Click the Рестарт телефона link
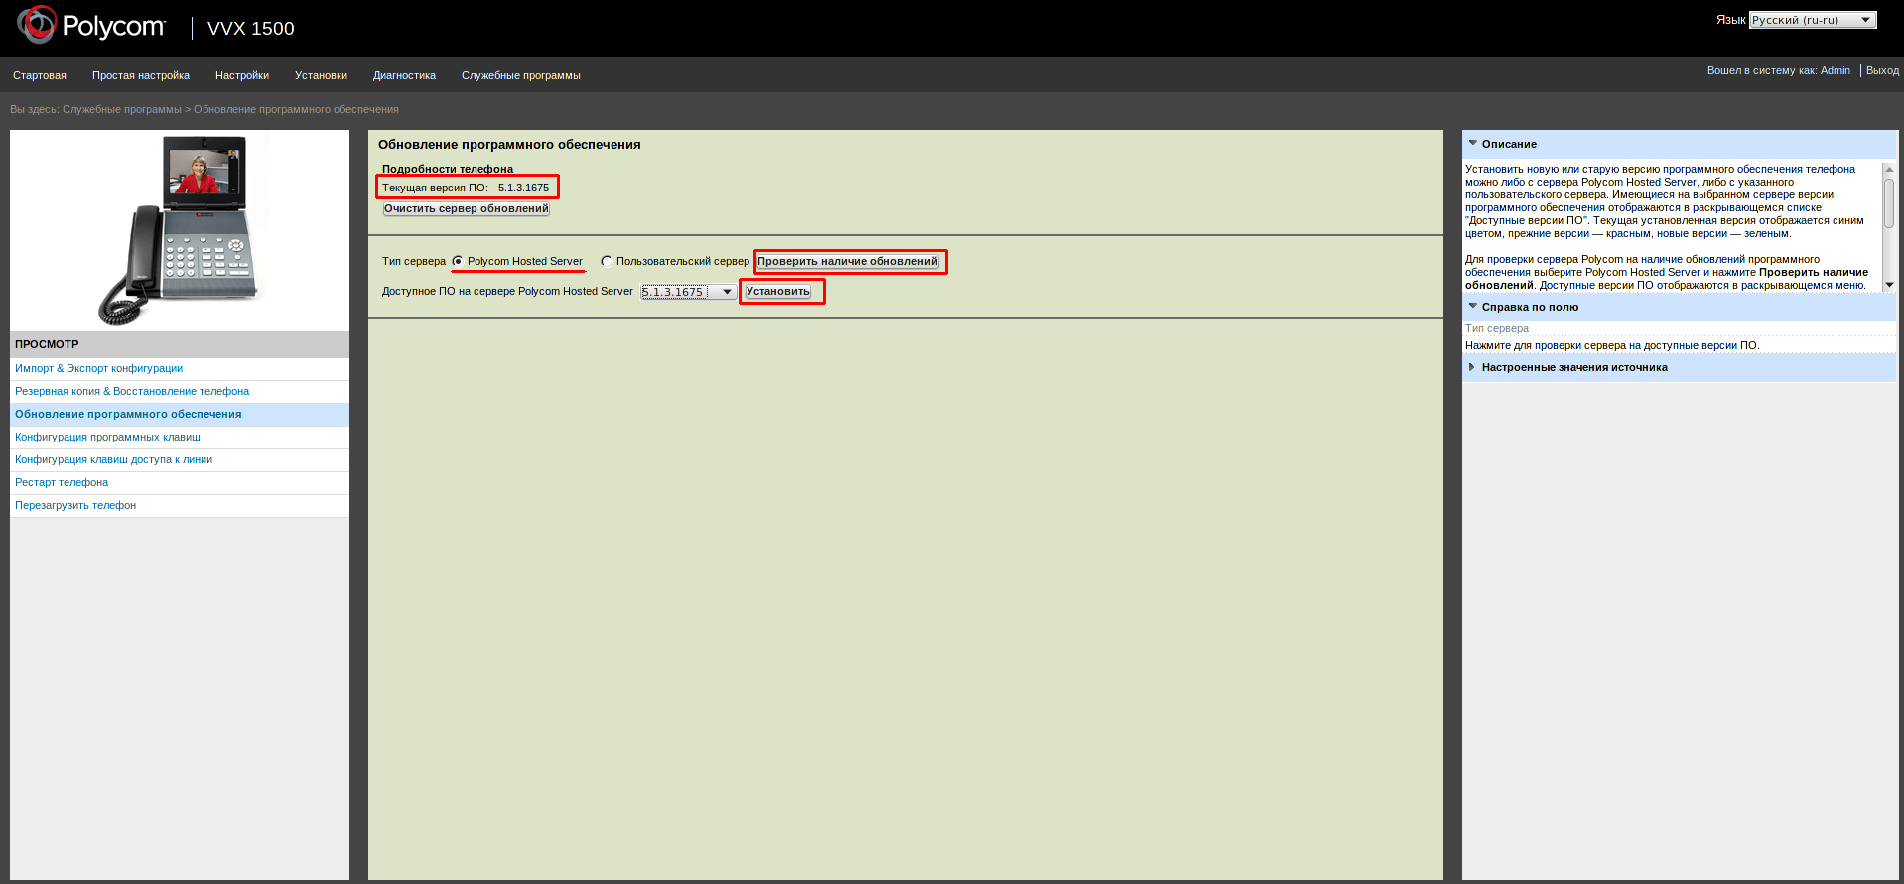The image size is (1904, 884). [62, 482]
